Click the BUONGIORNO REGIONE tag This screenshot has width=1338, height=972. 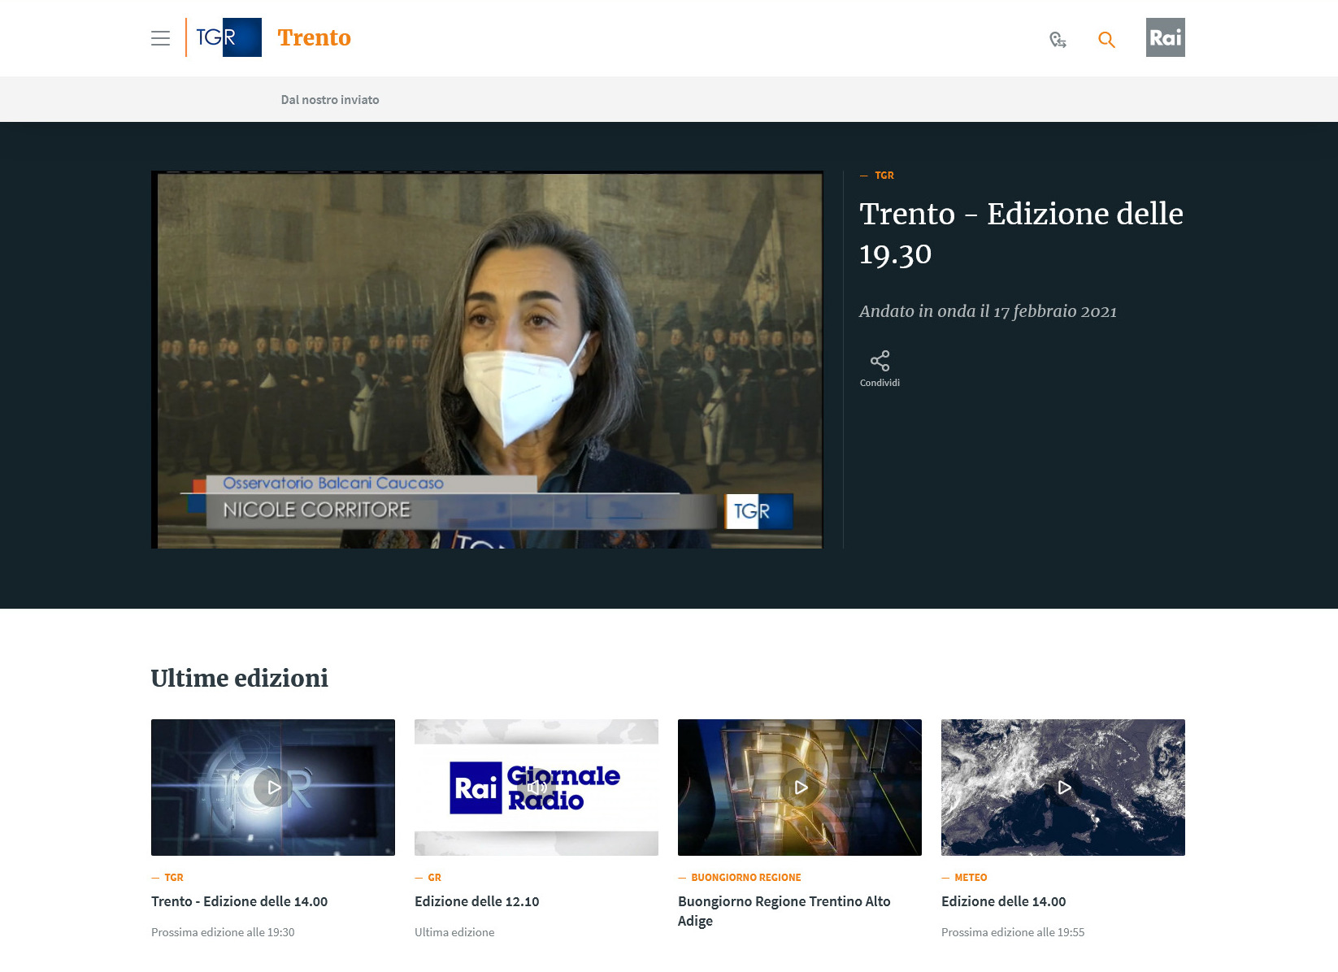click(x=746, y=878)
